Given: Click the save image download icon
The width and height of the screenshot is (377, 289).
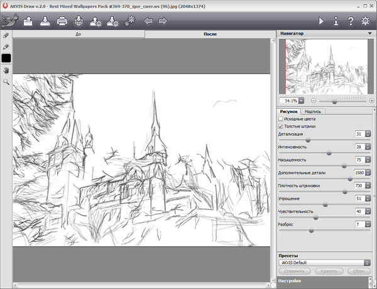Looking at the screenshot, I should point(45,21).
